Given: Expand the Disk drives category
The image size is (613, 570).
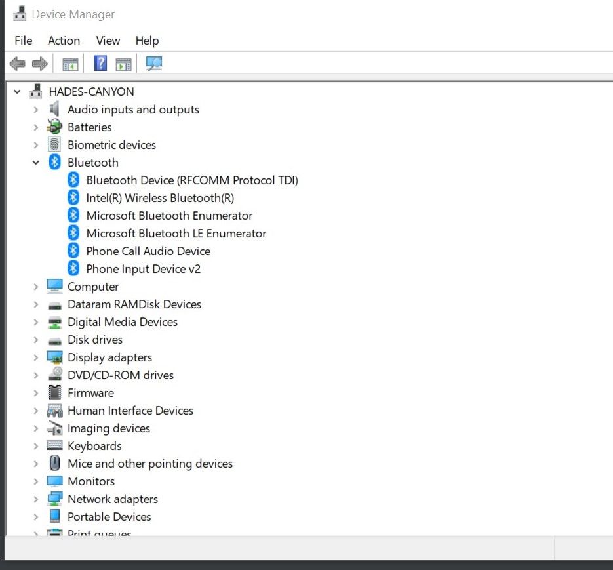Looking at the screenshot, I should point(36,340).
